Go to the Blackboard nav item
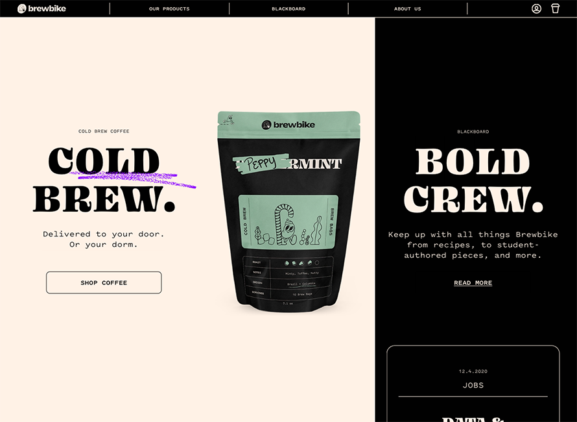The height and width of the screenshot is (422, 577). (288, 9)
